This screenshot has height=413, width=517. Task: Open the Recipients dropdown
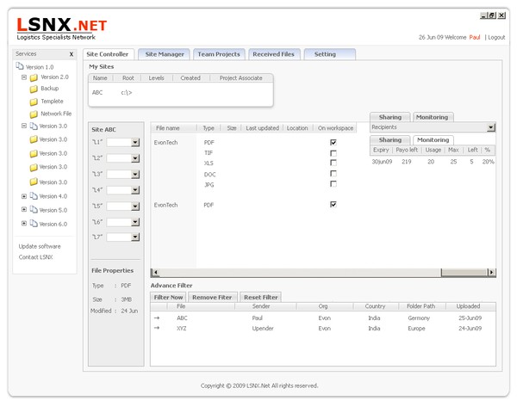pyautogui.click(x=491, y=127)
